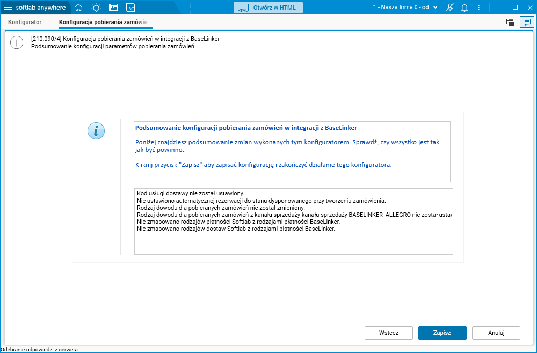Viewport: 537px width, 353px height.
Task: Click Zapisz to save configuration
Action: (442, 333)
